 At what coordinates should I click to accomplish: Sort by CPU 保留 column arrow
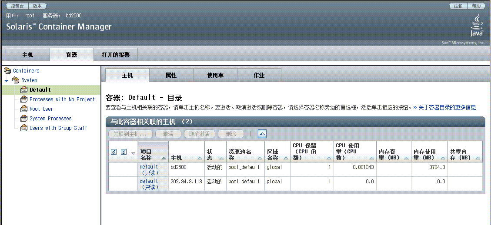[329, 158]
